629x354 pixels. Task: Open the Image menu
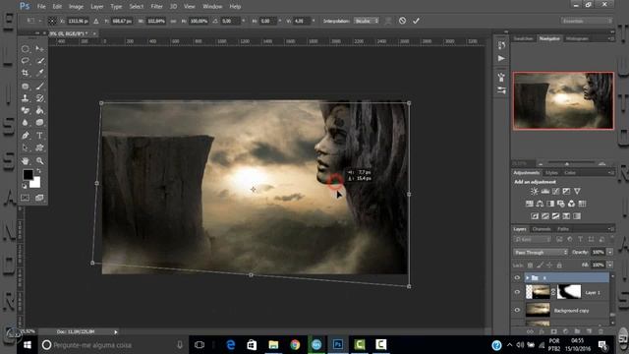click(76, 7)
